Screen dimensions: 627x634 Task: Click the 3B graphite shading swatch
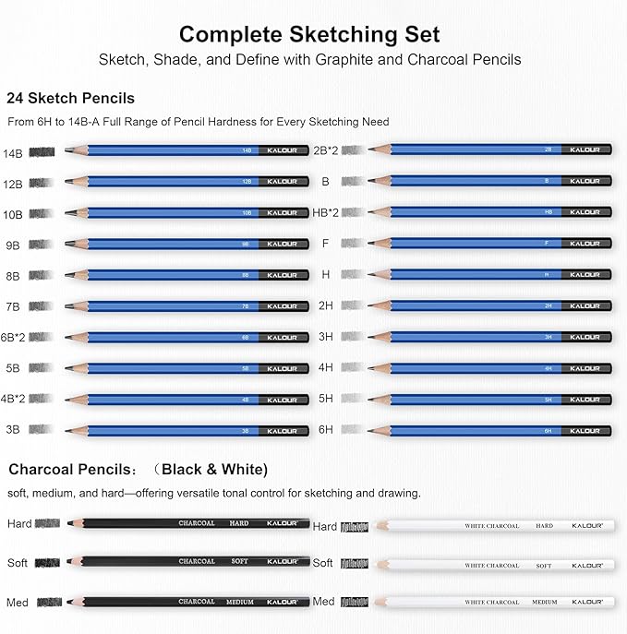click(x=44, y=430)
